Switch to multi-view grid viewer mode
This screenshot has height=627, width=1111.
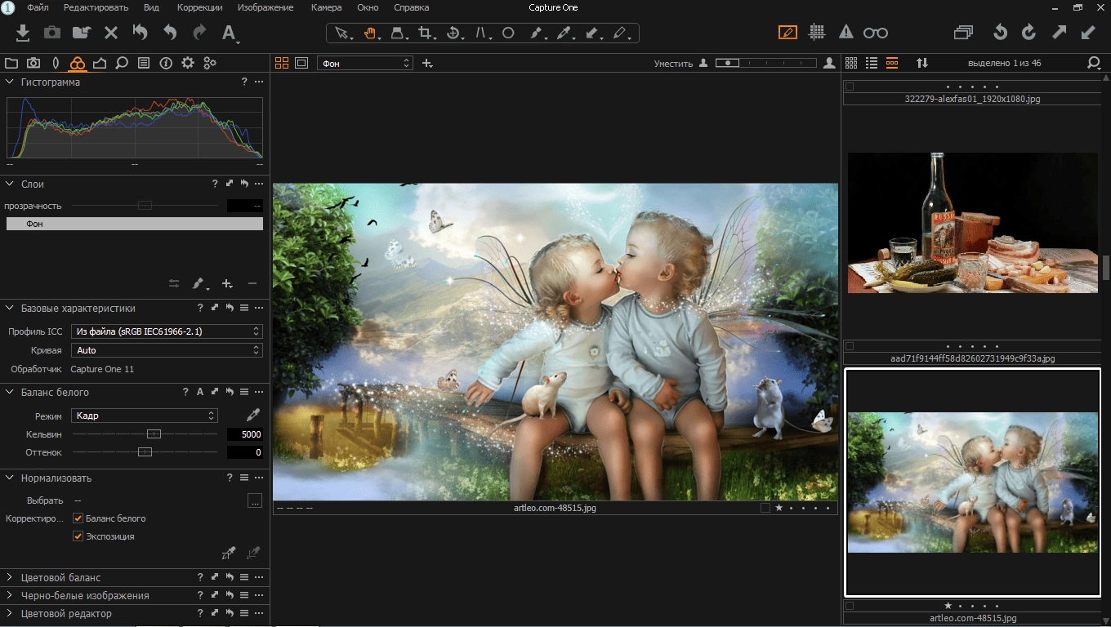(x=282, y=63)
